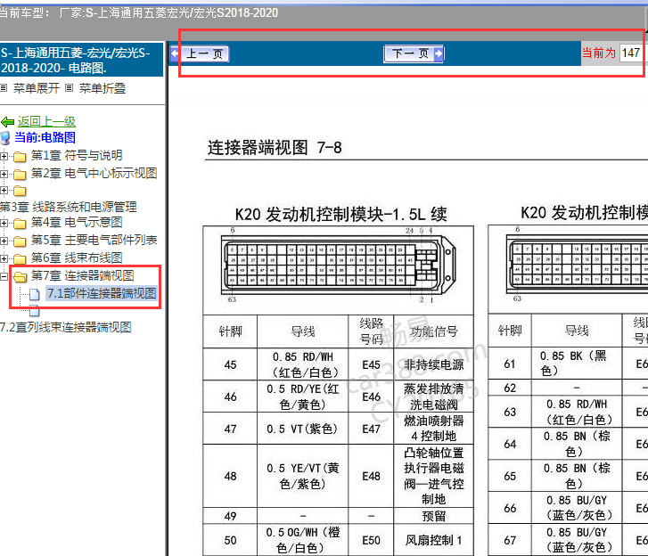Open 第6章 线束布线图 chapter
This screenshot has width=648, height=556.
point(77,258)
